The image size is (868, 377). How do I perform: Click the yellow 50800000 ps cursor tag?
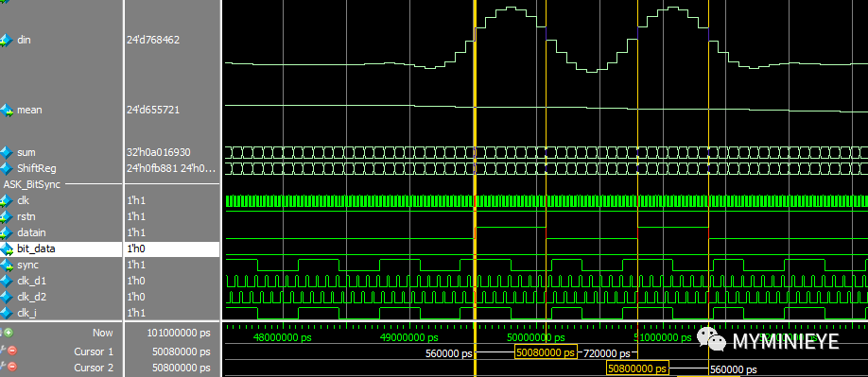[637, 368]
